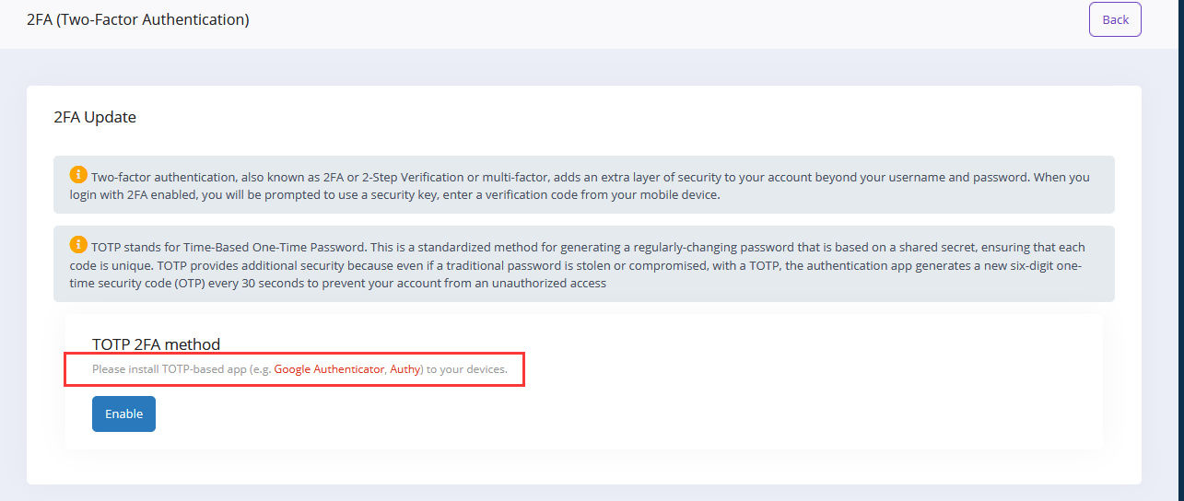Click the orange info icon beside Two-factor authentication
This screenshot has width=1184, height=501.
click(78, 174)
